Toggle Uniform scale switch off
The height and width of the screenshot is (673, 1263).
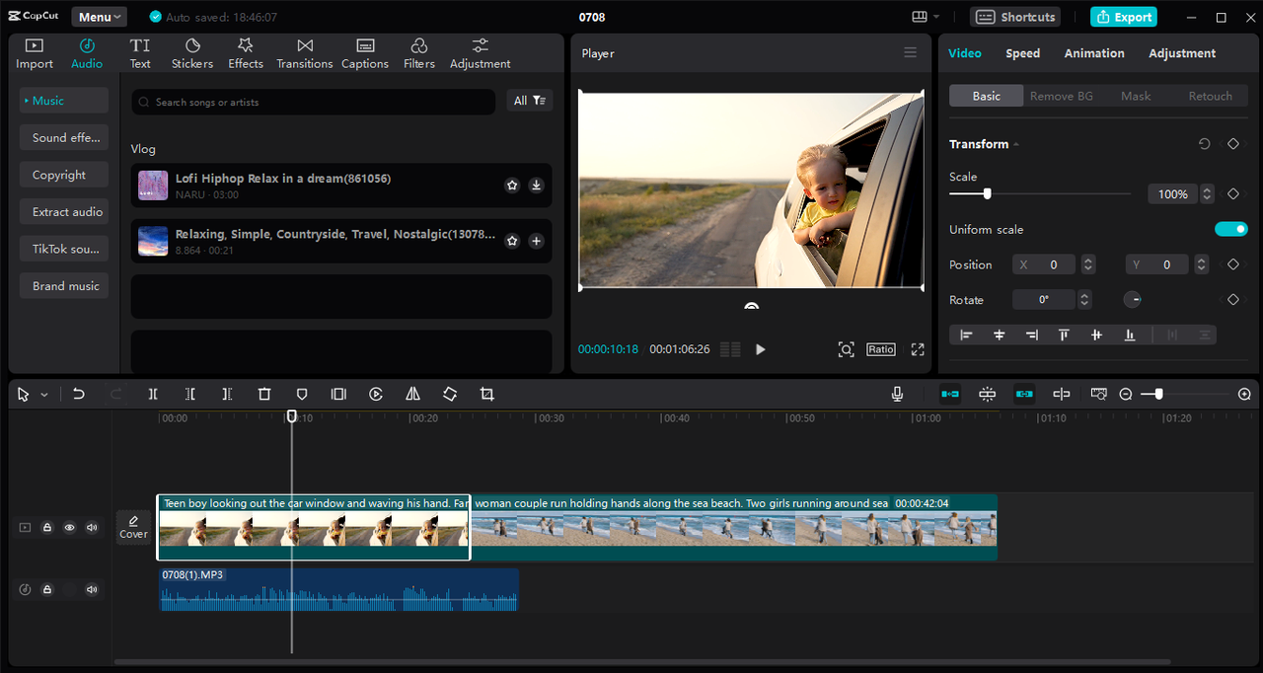click(x=1231, y=229)
